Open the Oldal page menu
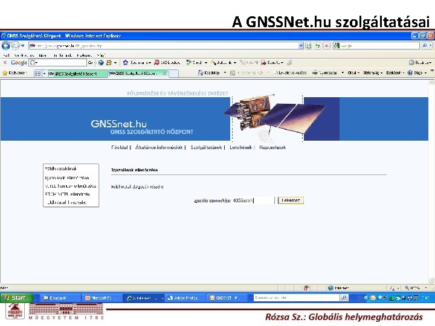435x326 pixels. 353,73
